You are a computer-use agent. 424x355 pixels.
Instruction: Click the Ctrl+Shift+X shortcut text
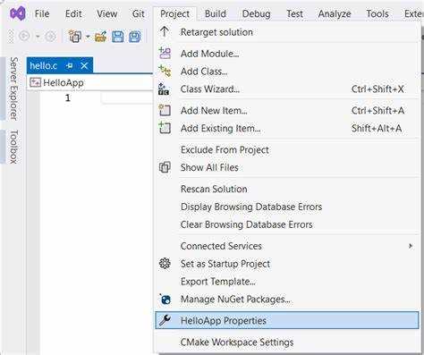click(x=377, y=89)
